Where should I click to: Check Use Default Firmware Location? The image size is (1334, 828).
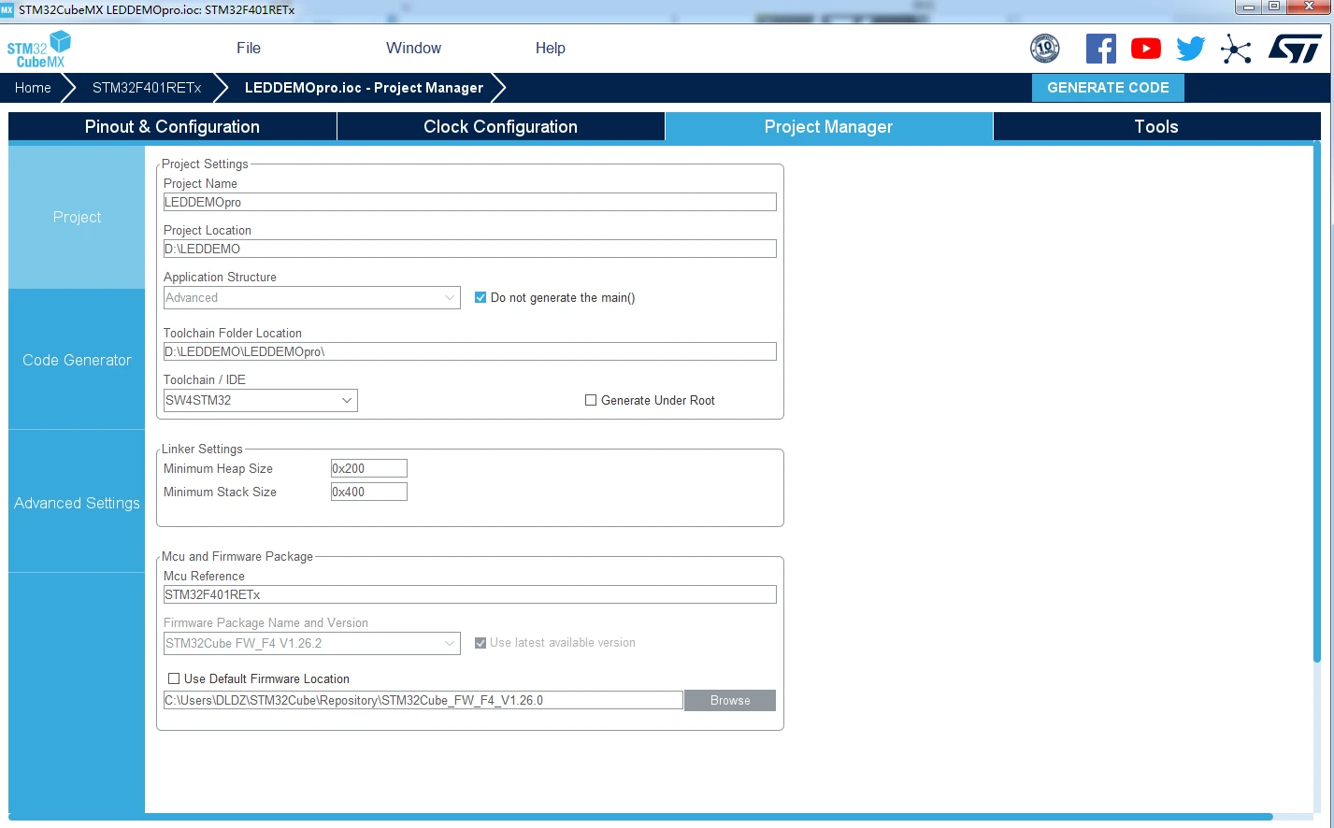[x=174, y=678]
